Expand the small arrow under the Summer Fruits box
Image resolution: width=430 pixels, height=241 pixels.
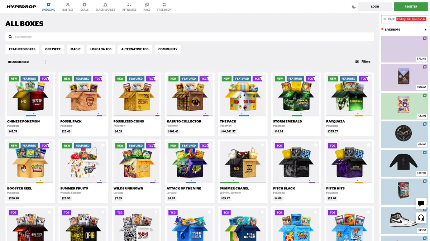pyautogui.click(x=100, y=180)
